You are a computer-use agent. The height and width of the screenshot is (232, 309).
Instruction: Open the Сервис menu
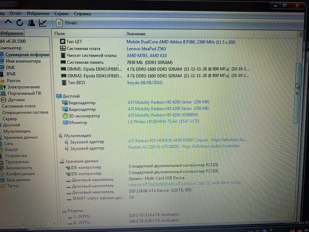tap(62, 14)
